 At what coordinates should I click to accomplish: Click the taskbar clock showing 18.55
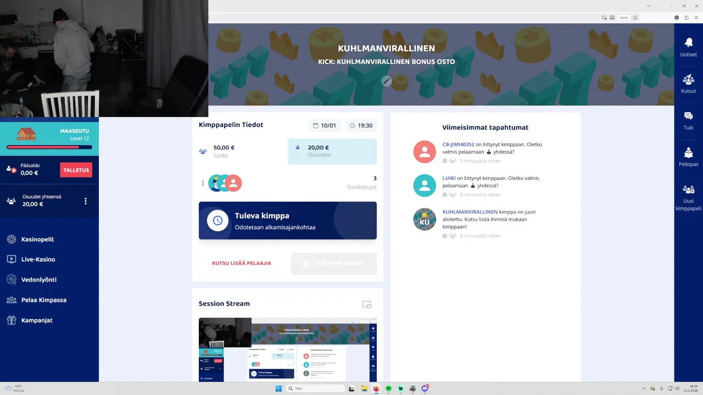tap(690, 388)
